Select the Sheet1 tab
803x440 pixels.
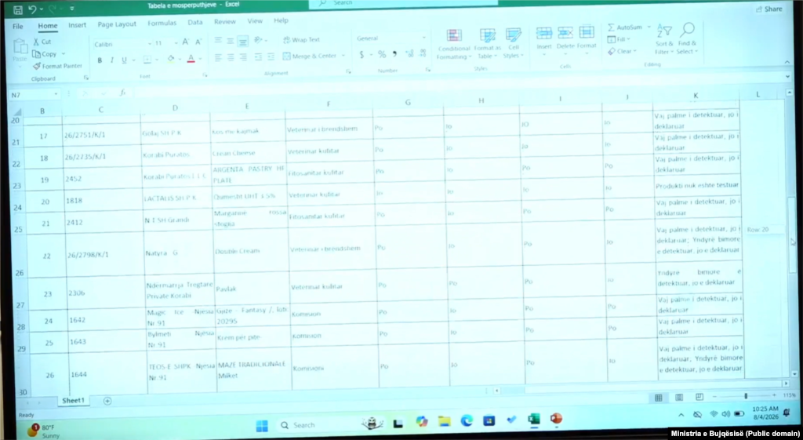point(73,401)
